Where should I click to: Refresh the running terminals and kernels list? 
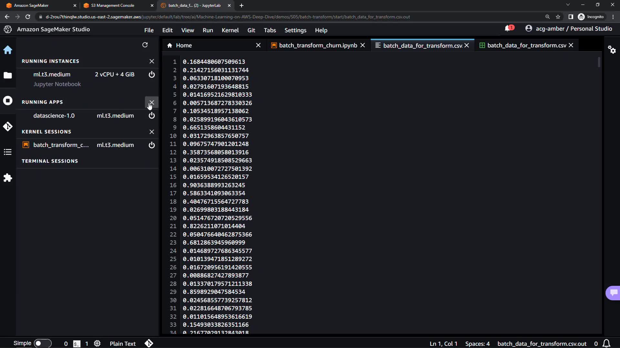[x=145, y=45]
